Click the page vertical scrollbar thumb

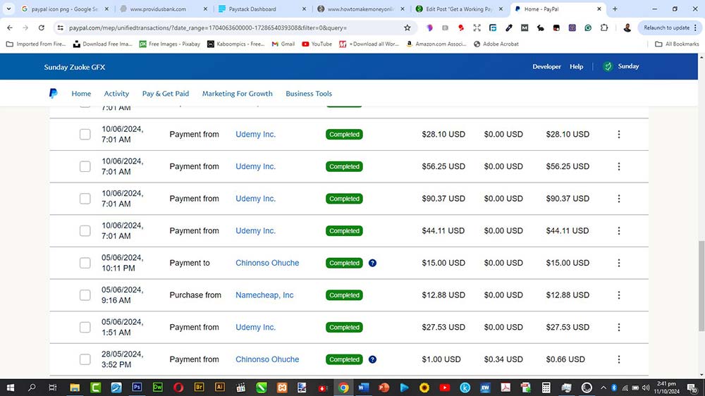click(x=701, y=286)
